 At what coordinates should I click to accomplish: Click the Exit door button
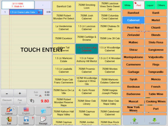point(9,121)
